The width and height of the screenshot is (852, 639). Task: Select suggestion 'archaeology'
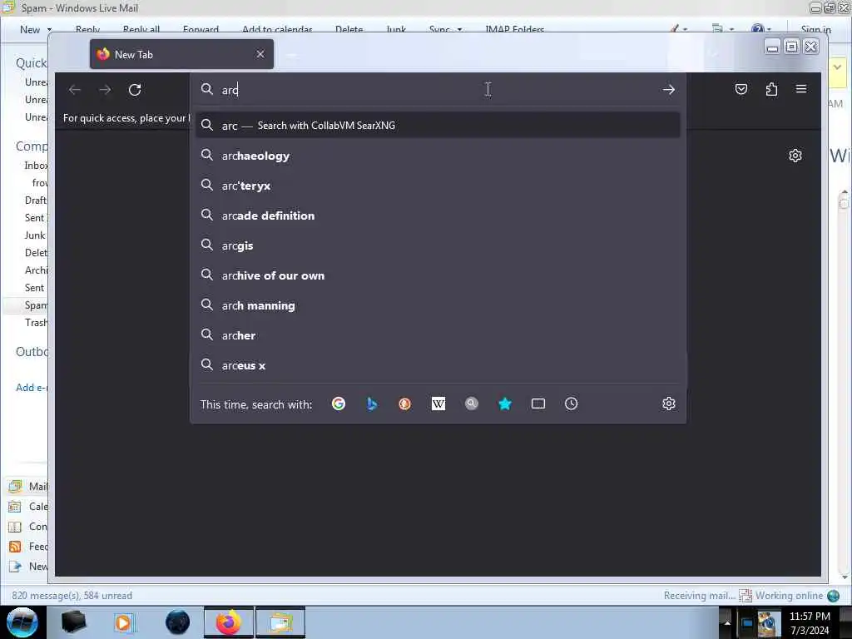coord(438,156)
